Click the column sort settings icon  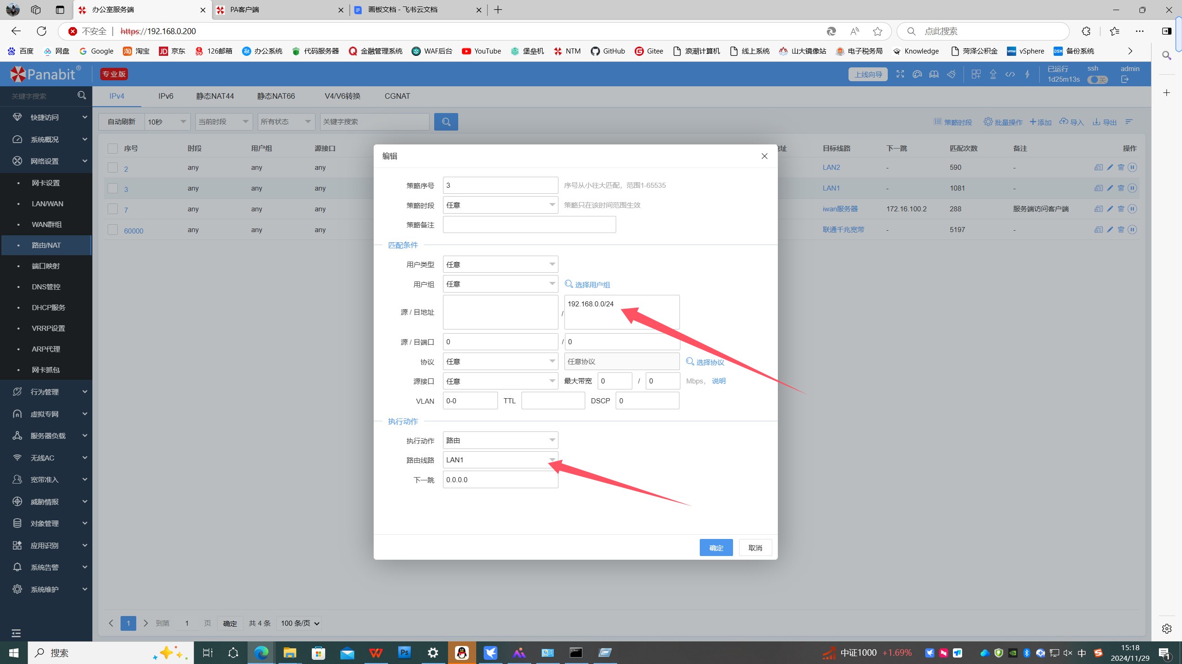1129,122
